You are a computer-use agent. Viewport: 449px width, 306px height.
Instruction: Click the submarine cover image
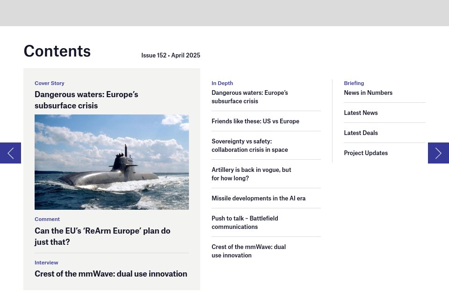tap(112, 162)
